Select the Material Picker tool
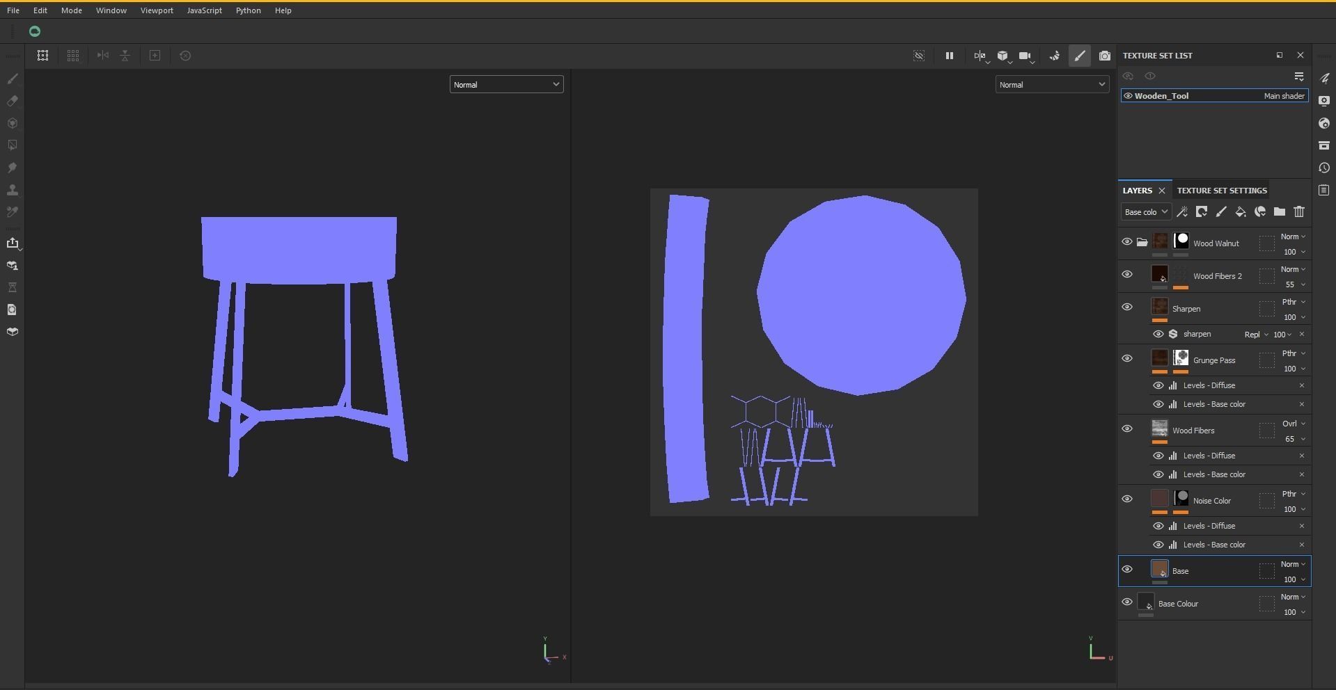The height and width of the screenshot is (690, 1336). click(13, 212)
